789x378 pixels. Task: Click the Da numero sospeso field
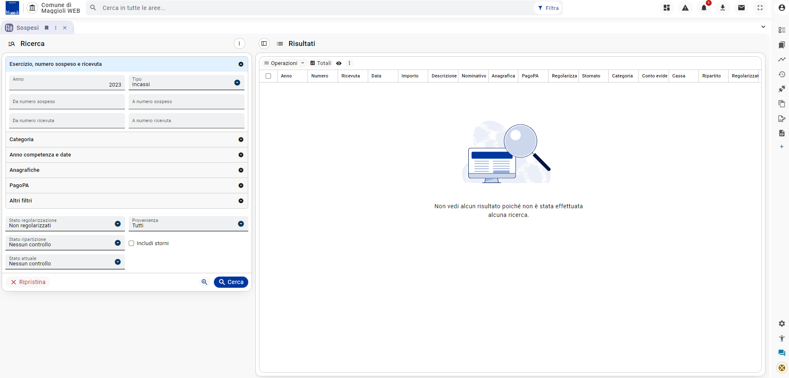[x=67, y=101]
